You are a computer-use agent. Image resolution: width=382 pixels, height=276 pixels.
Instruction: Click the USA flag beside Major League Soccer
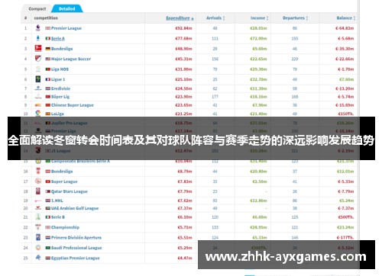[x=48, y=59]
